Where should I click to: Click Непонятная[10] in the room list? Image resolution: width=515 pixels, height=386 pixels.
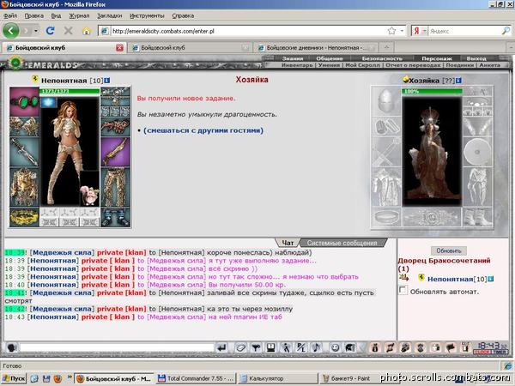click(457, 279)
